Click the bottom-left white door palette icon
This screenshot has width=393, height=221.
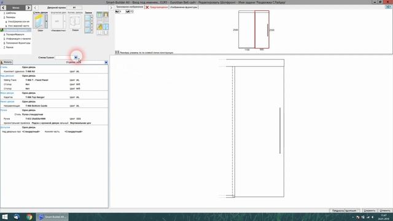(x=99, y=33)
